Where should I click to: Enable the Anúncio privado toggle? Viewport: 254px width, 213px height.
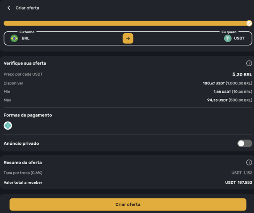click(x=245, y=143)
